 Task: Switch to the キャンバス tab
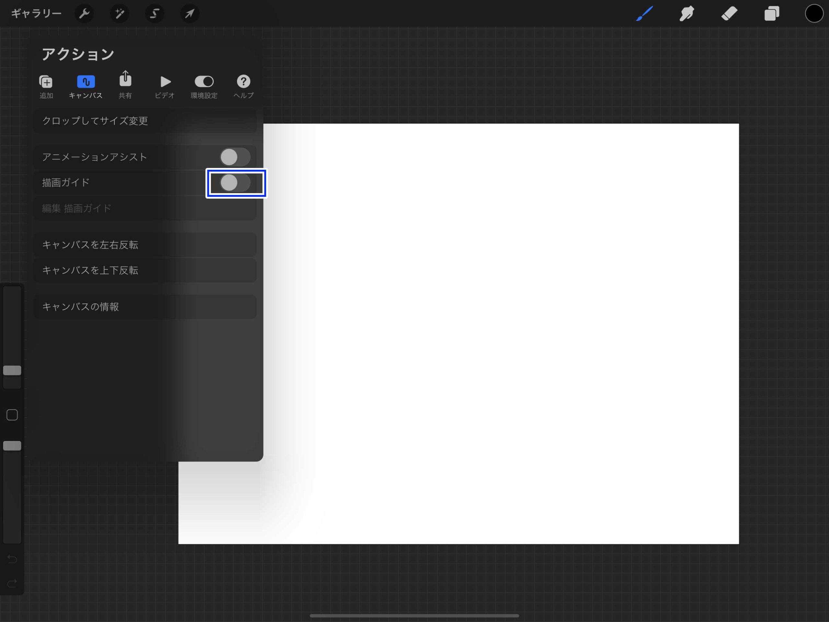click(86, 87)
